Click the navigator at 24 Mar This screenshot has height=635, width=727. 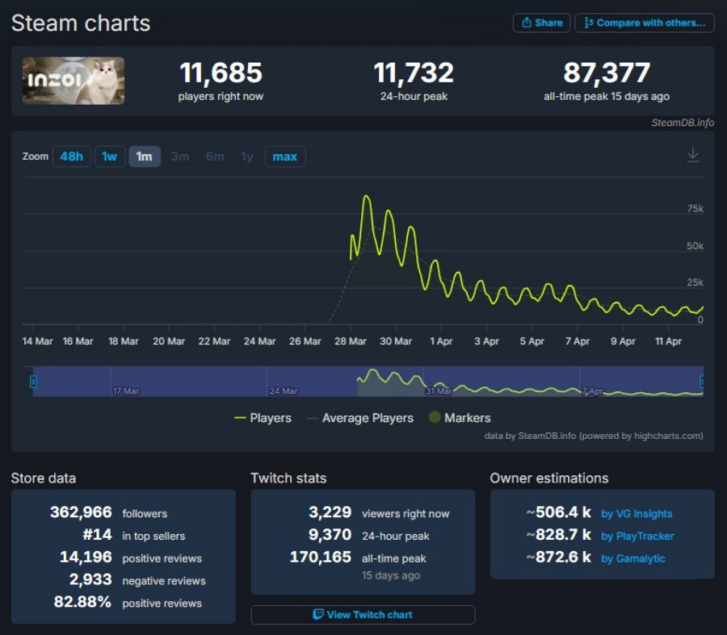pos(284,391)
